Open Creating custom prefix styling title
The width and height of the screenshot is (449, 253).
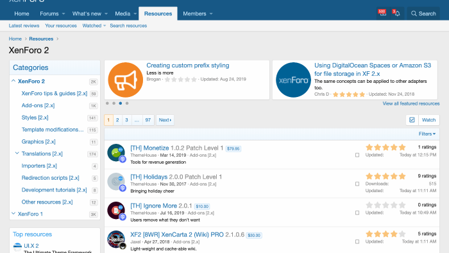click(188, 65)
